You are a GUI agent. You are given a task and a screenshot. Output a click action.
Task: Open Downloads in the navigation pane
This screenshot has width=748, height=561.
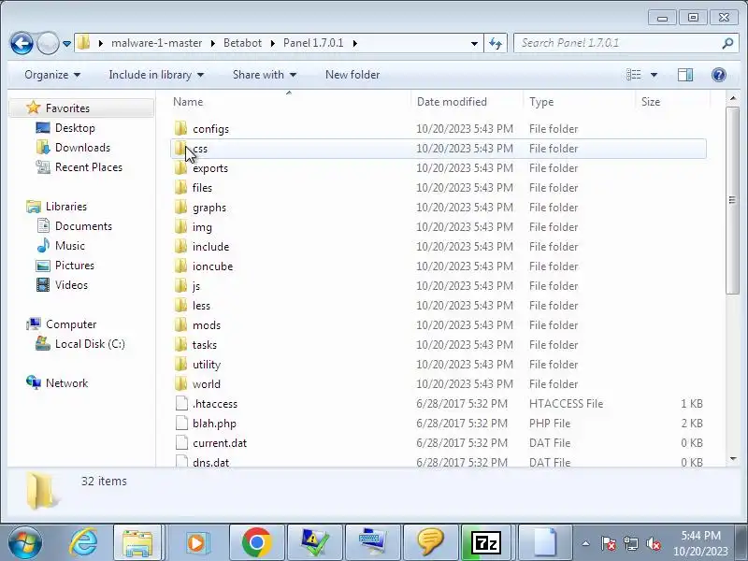click(82, 148)
